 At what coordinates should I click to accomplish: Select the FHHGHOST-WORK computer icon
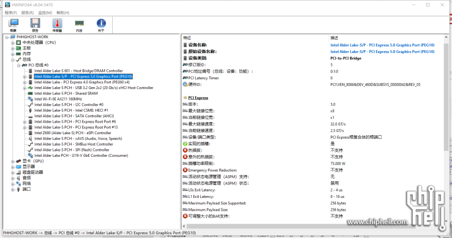coord(12,37)
